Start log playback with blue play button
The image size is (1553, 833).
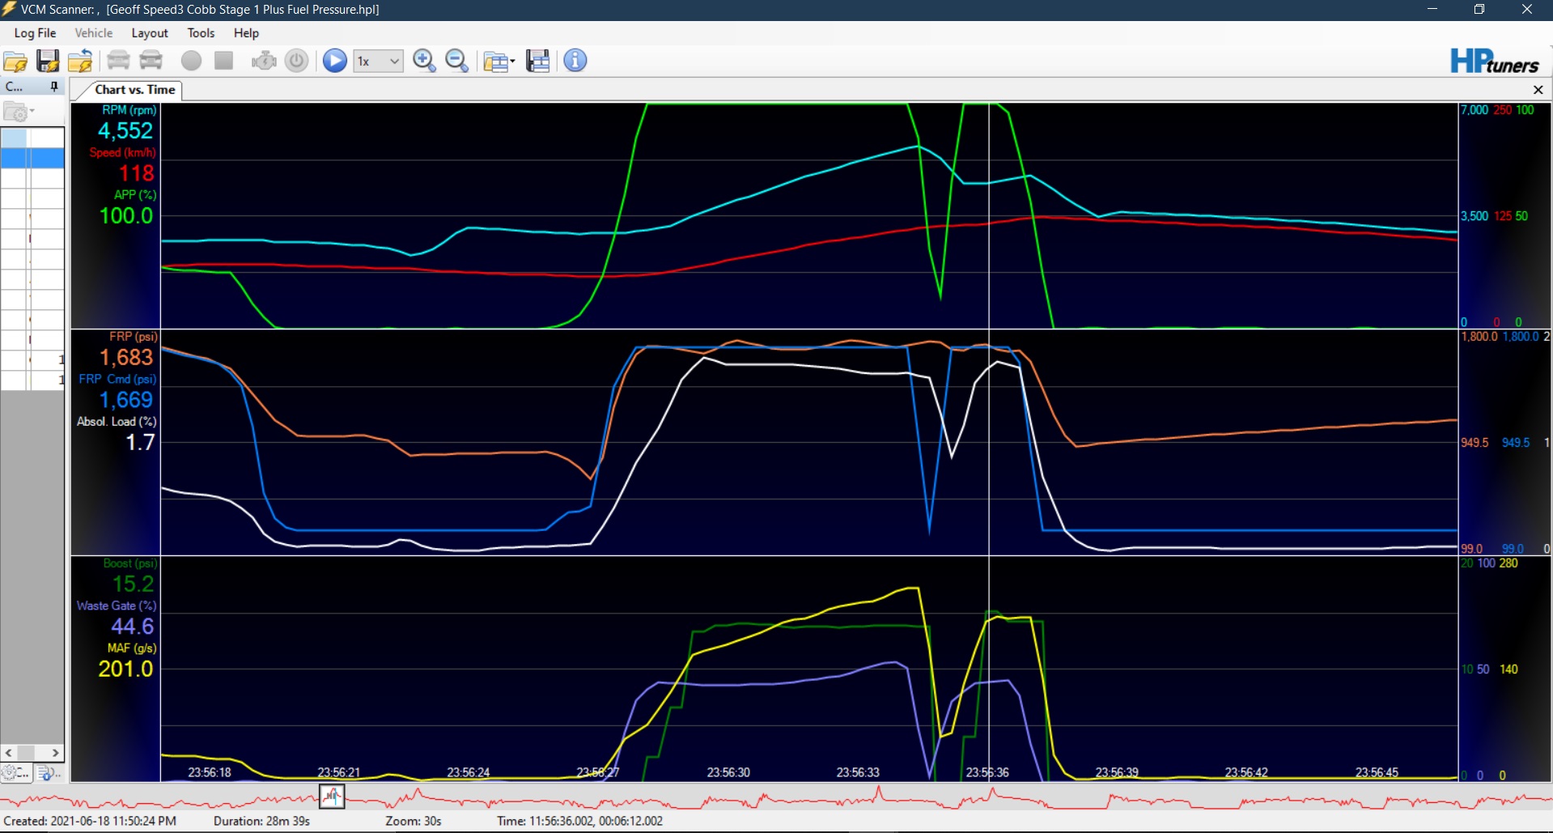point(334,61)
